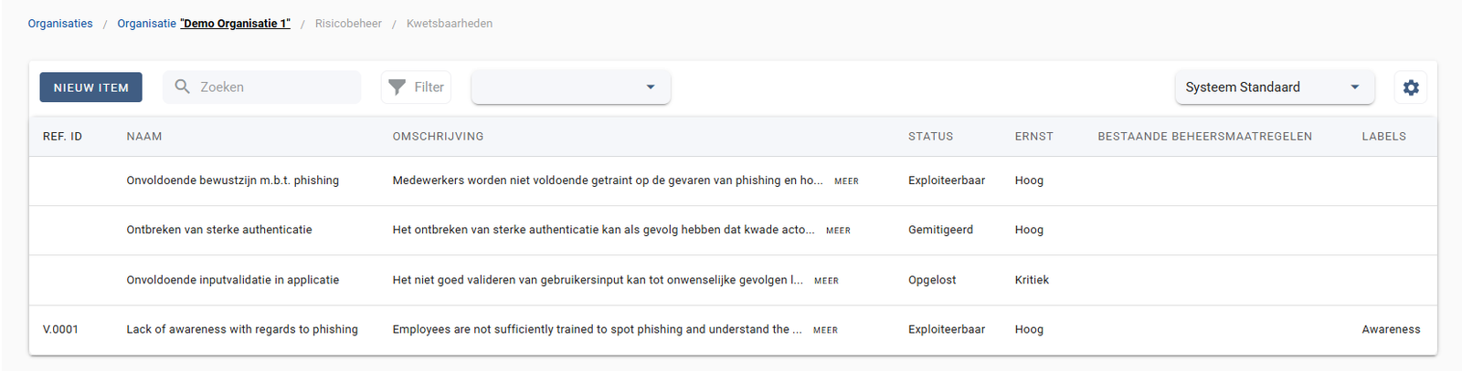Click the funnel Filter icon
The width and height of the screenshot is (1462, 371).
point(397,88)
